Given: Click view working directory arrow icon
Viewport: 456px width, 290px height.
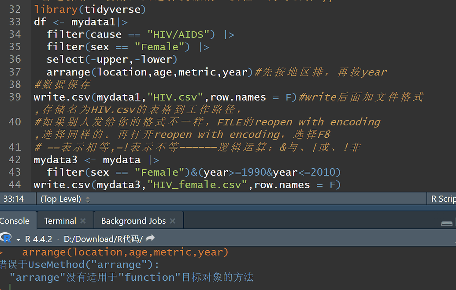Looking at the screenshot, I should click(150, 238).
